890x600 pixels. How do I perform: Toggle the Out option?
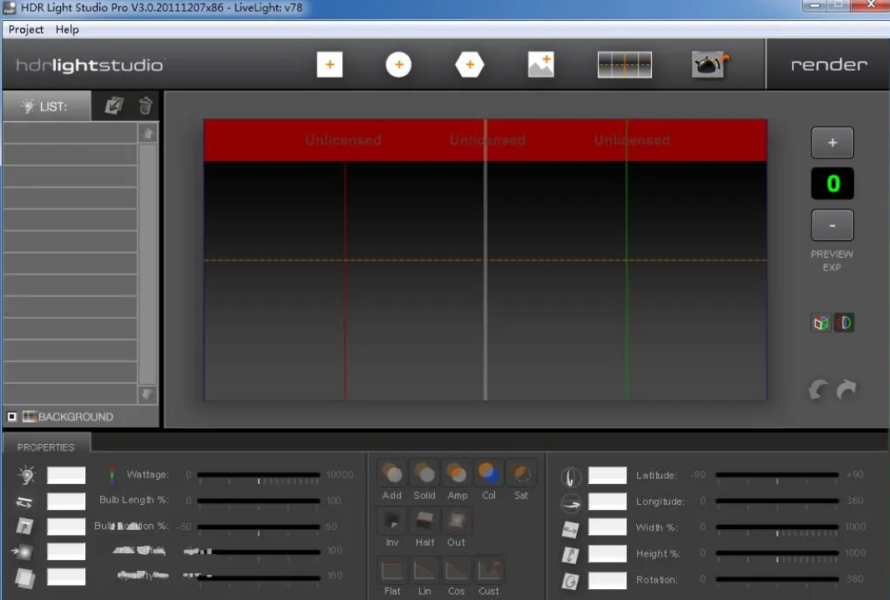point(457,521)
